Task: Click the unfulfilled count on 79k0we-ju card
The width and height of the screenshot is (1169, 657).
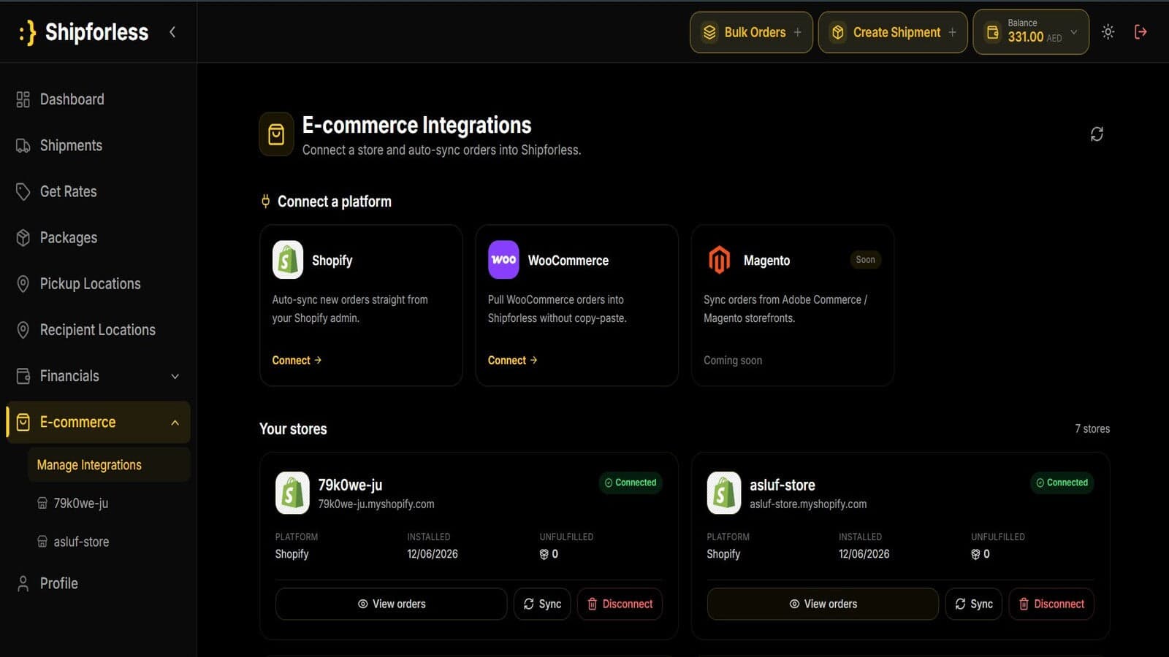Action: (549, 554)
